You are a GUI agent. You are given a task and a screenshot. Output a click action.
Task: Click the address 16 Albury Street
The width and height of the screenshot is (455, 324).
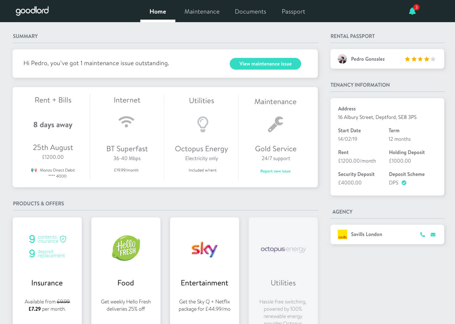tap(377, 117)
